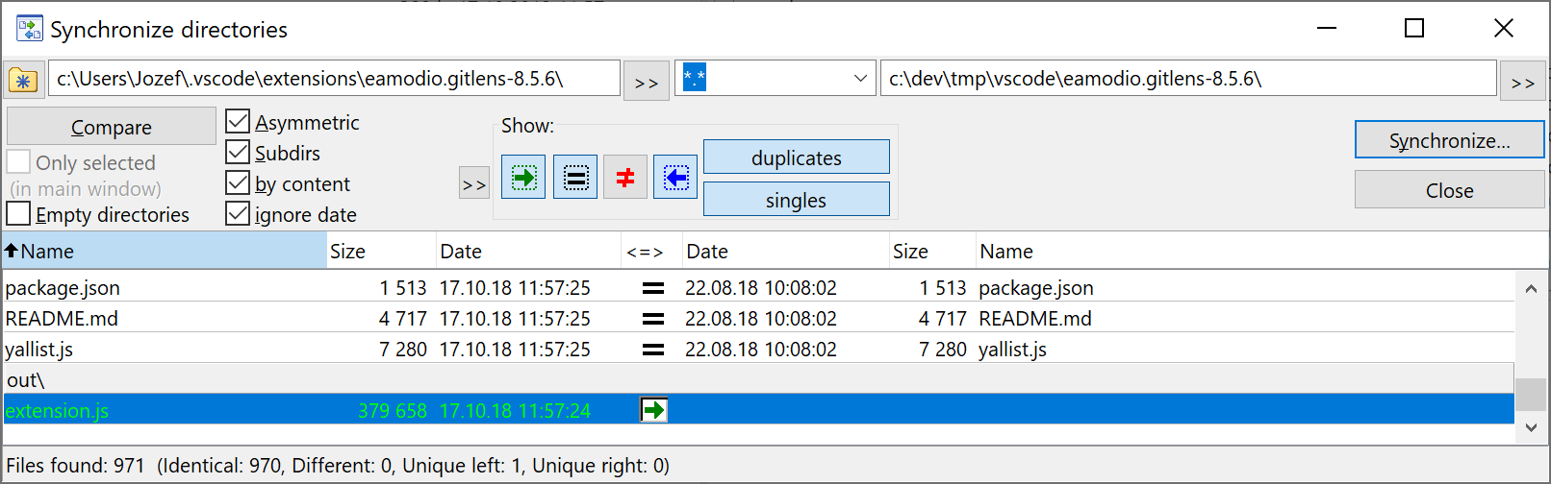The height and width of the screenshot is (484, 1551).
Task: Click the favorites star folder icon
Action: [23, 80]
